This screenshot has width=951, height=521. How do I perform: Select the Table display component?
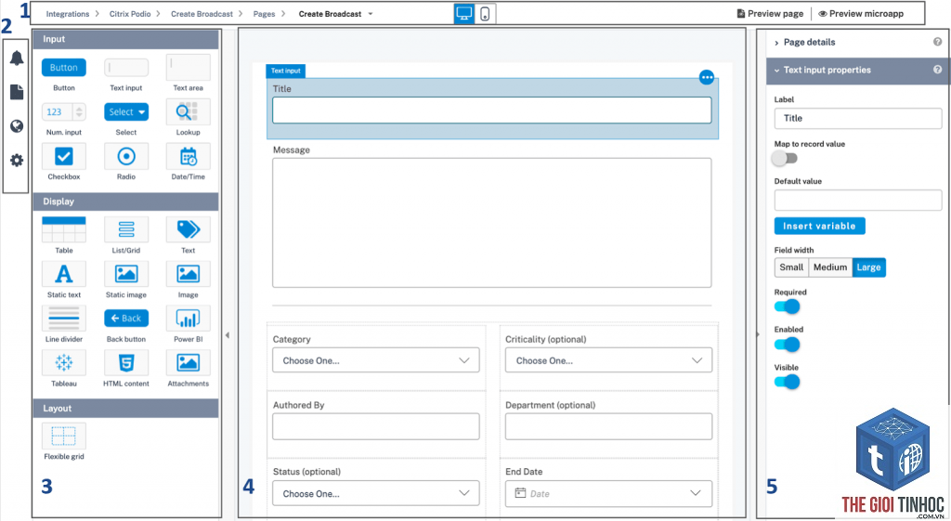[x=64, y=230]
